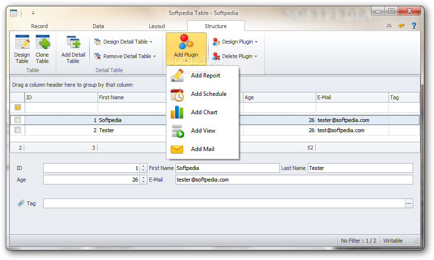The height and width of the screenshot is (260, 434).
Task: Click the Age filter row cell
Action: (279, 107)
